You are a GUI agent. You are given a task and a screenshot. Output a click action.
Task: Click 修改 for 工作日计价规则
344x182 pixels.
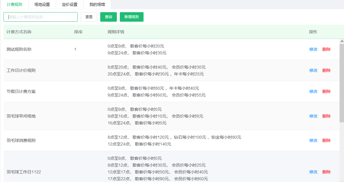313,70
